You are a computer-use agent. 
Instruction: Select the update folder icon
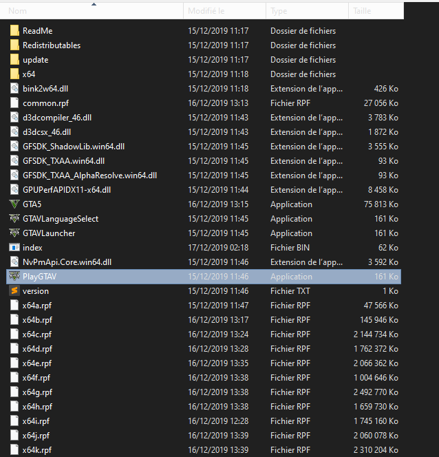point(15,60)
